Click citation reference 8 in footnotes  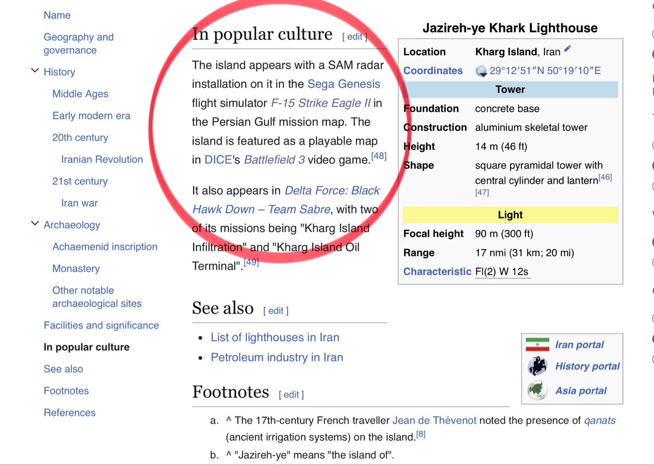click(x=421, y=434)
